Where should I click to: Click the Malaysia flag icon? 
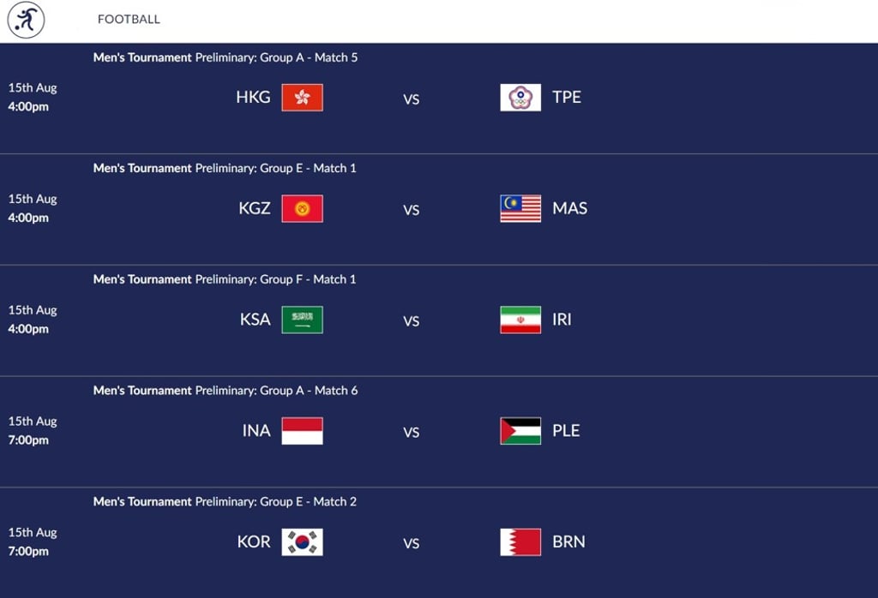(x=520, y=208)
